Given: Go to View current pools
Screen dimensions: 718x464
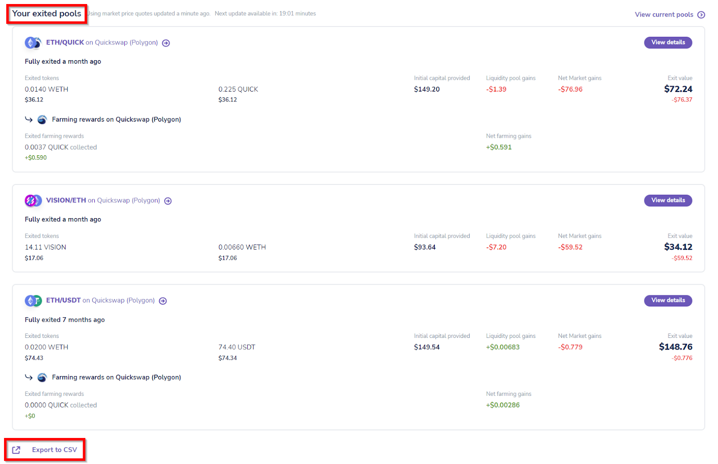Looking at the screenshot, I should click(664, 15).
